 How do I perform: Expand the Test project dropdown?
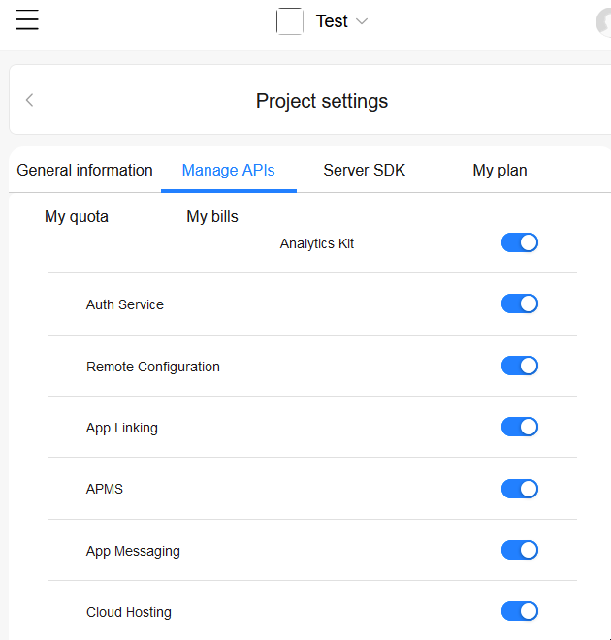(362, 21)
